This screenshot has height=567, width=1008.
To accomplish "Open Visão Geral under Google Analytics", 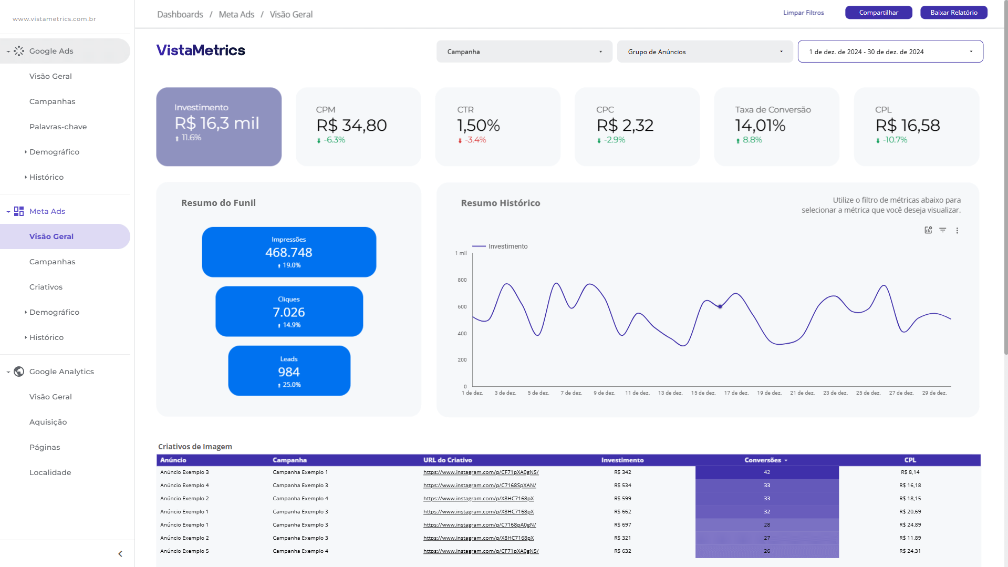I will pos(50,397).
